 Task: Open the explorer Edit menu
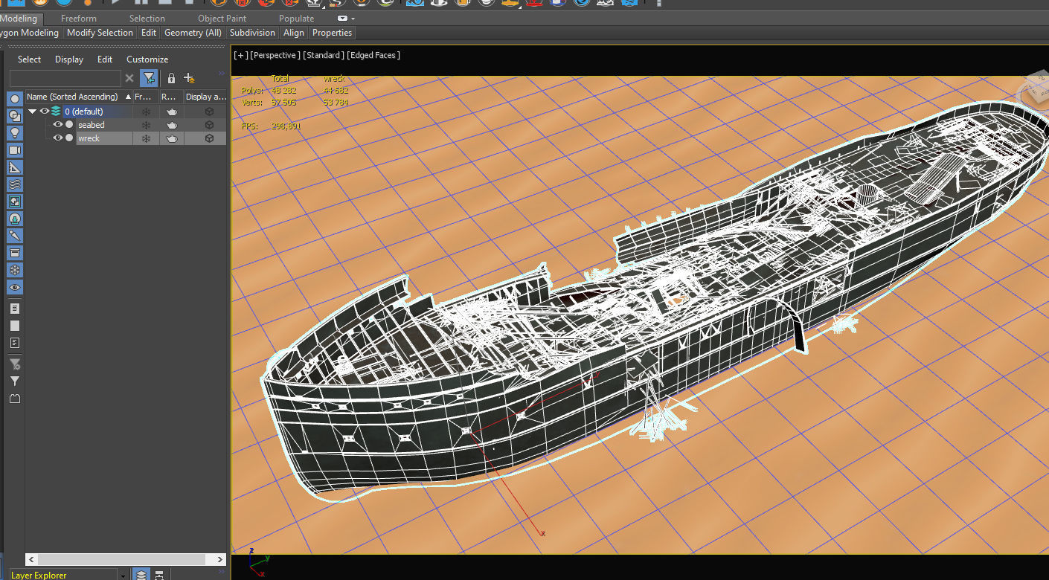click(105, 59)
